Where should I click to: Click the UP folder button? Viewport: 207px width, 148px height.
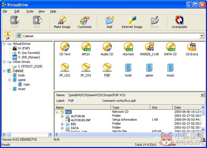point(8,36)
